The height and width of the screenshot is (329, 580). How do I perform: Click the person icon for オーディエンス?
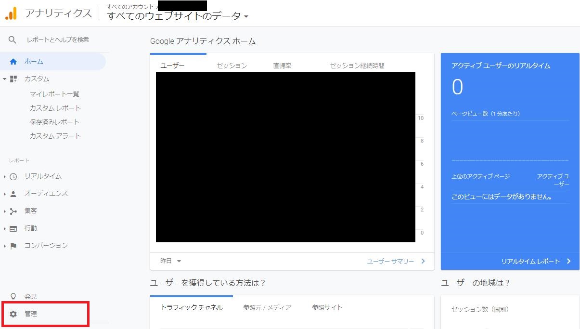pyautogui.click(x=13, y=194)
